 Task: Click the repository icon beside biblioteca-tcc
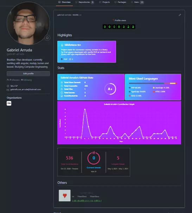coord(62,45)
